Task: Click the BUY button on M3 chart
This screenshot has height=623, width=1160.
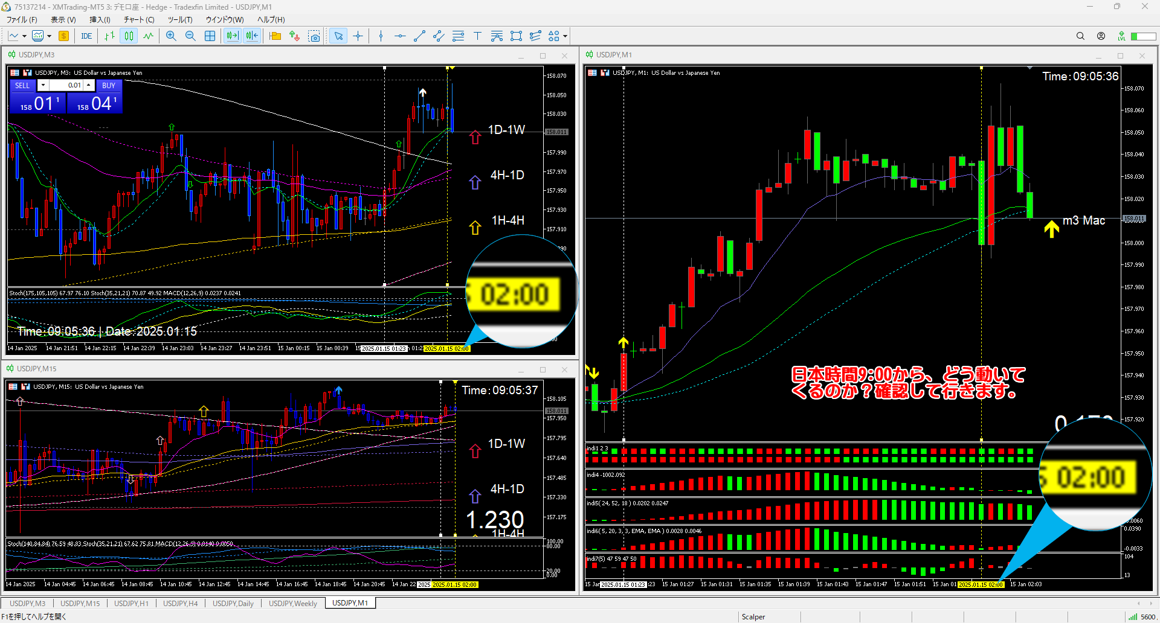Action: tap(109, 85)
